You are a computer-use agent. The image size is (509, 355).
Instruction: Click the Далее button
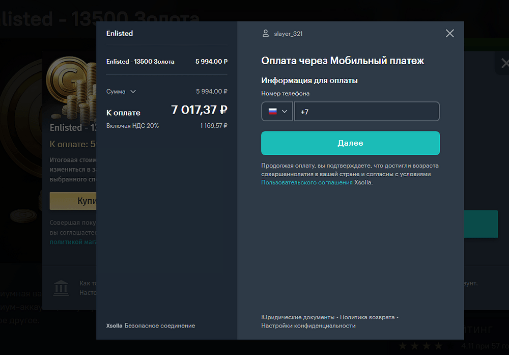click(350, 143)
